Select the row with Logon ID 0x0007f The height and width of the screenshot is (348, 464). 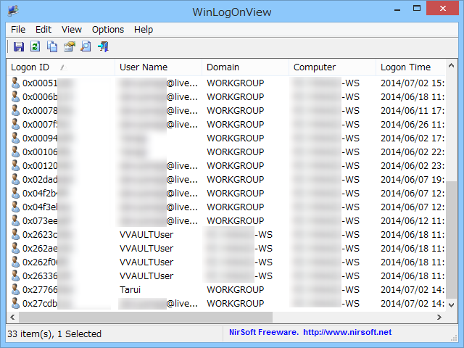coord(226,124)
